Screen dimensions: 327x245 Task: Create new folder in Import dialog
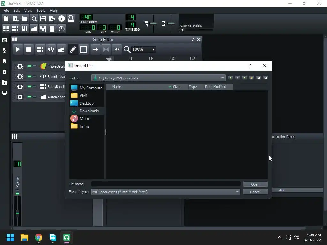252,78
